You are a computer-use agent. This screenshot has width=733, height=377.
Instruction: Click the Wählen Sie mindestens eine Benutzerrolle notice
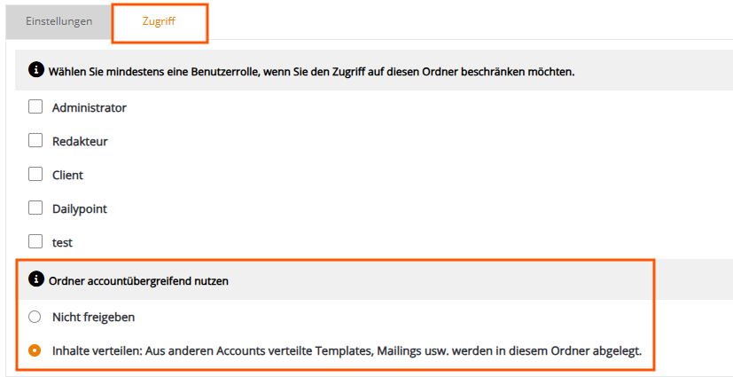pyautogui.click(x=311, y=73)
